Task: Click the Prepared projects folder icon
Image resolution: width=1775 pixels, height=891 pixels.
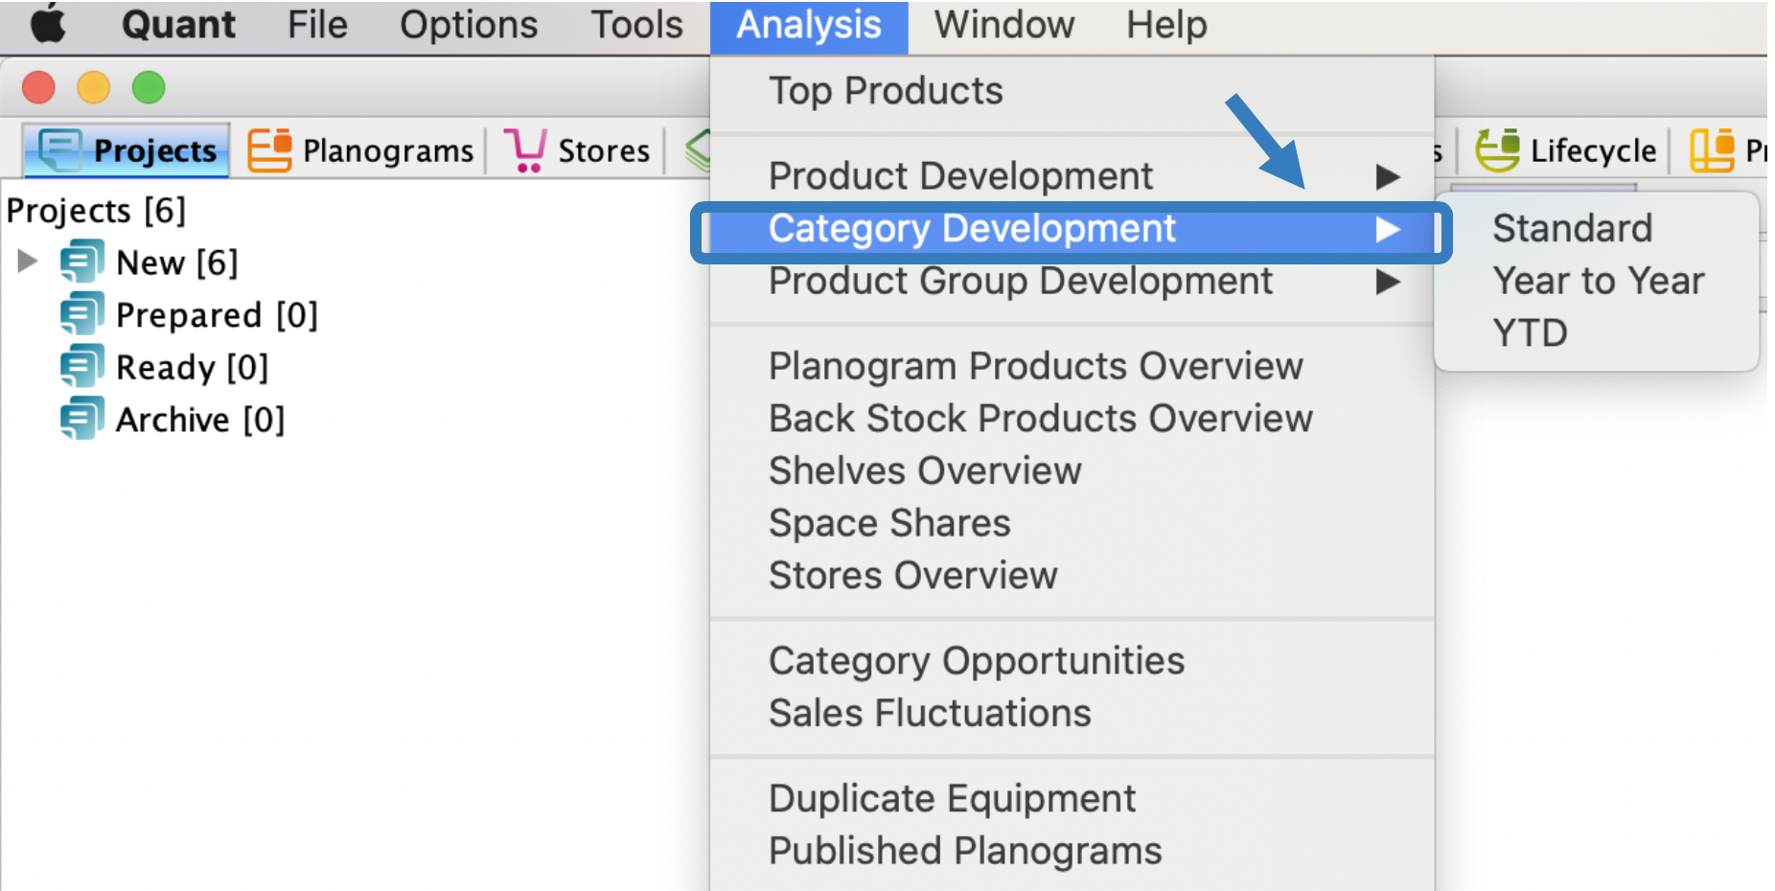Action: click(81, 314)
